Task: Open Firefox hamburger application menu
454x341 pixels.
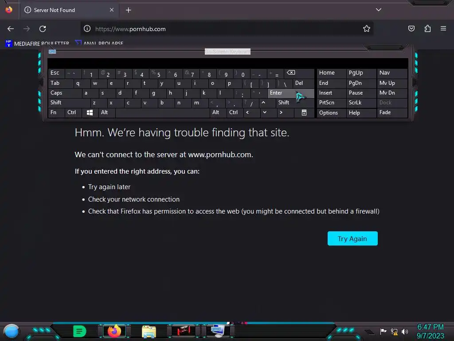Action: [443, 28]
